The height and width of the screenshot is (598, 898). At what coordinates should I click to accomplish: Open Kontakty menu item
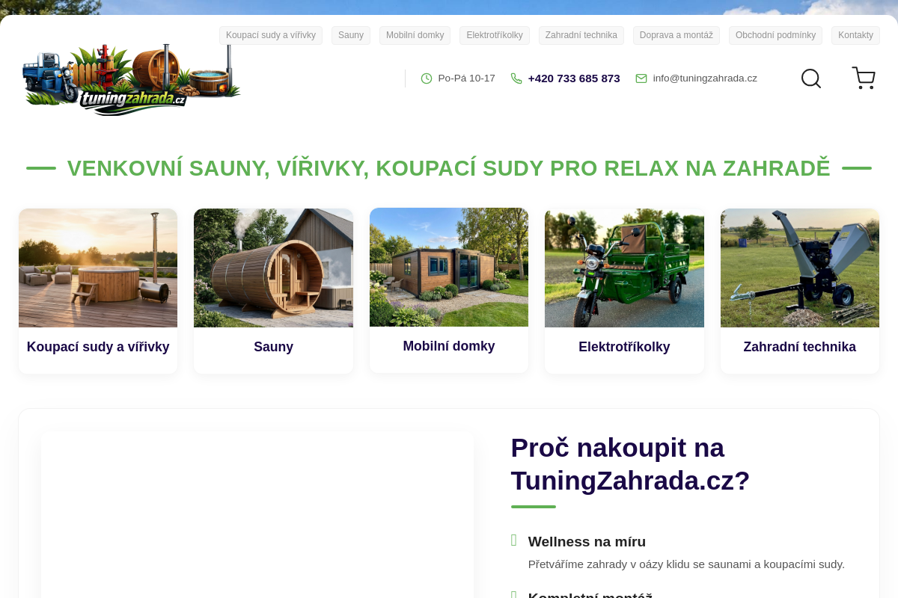tap(855, 35)
